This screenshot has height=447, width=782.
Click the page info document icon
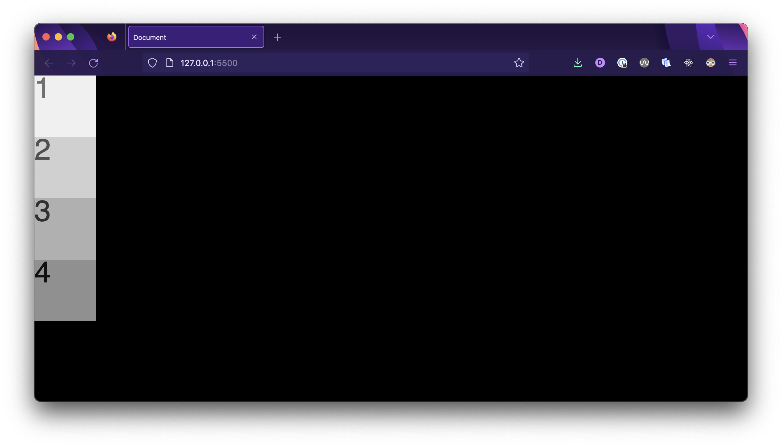click(x=170, y=63)
